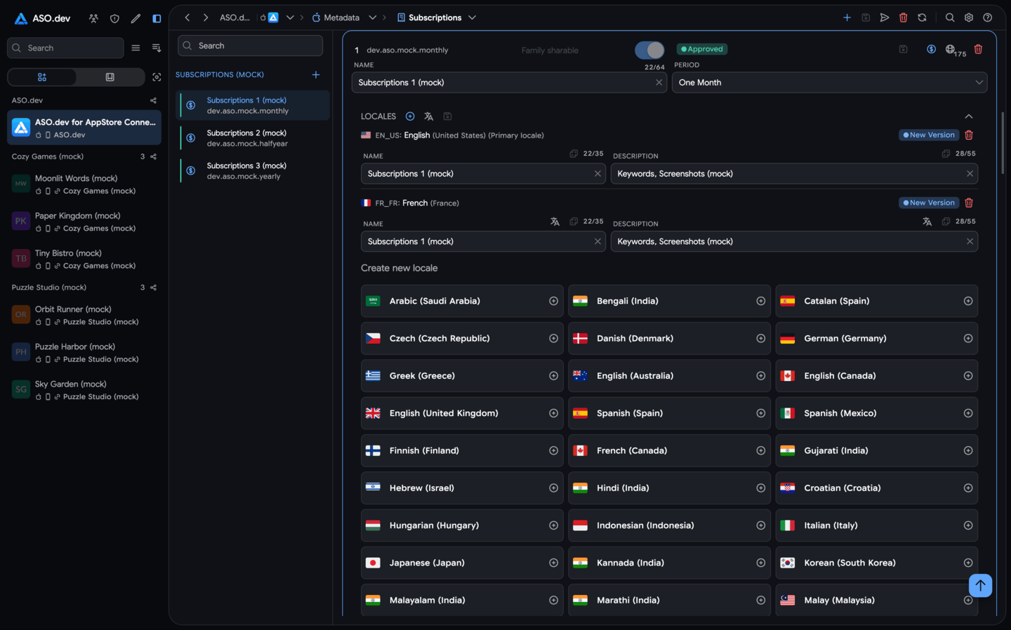The width and height of the screenshot is (1011, 630).
Task: Click the subscriptions list Search field
Action: click(250, 46)
